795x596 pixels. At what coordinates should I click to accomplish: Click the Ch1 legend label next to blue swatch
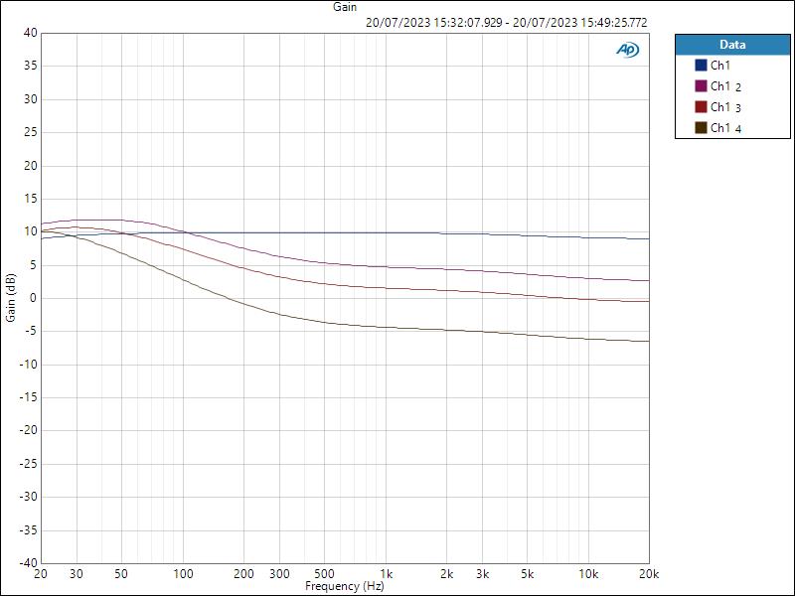point(720,66)
